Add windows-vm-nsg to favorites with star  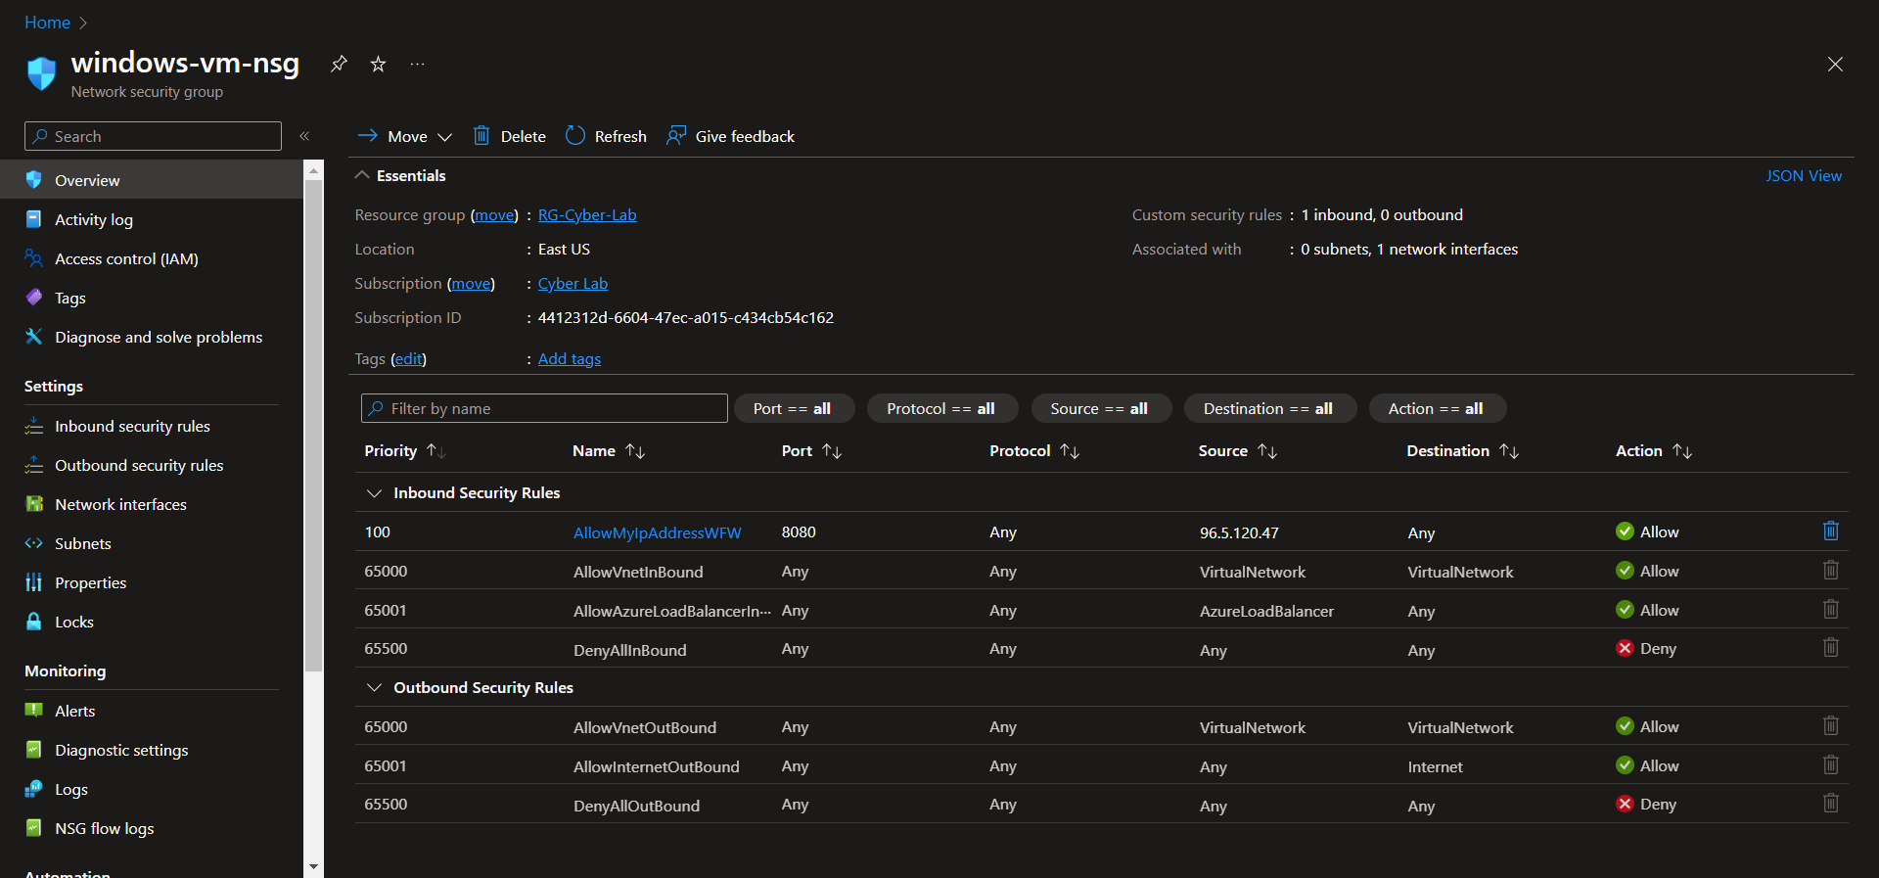(x=378, y=64)
